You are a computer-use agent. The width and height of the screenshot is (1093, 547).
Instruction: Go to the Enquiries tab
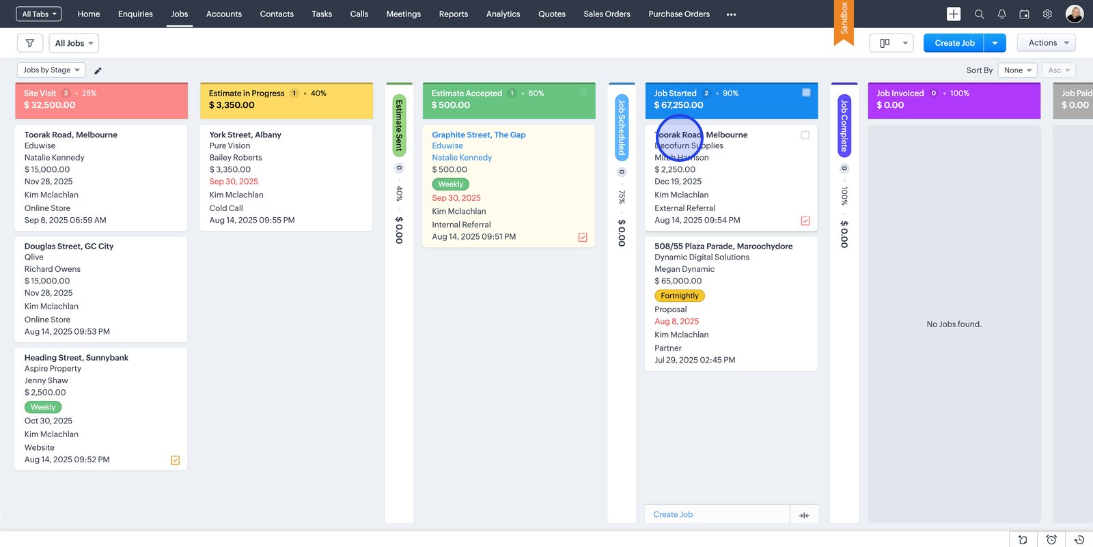click(x=135, y=14)
